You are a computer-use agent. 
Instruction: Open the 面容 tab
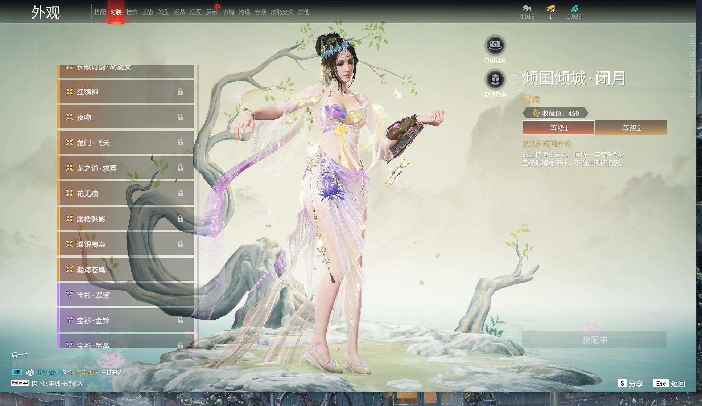click(x=148, y=12)
